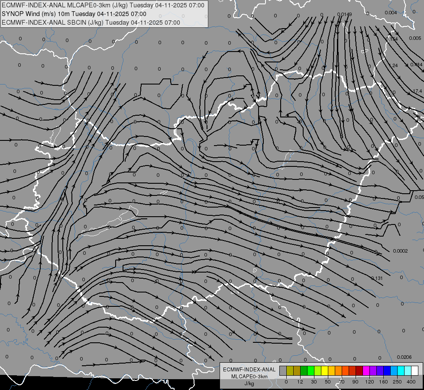The height and width of the screenshot is (390, 424).
Task: Click the legend tick value 30
Action: 314,382
